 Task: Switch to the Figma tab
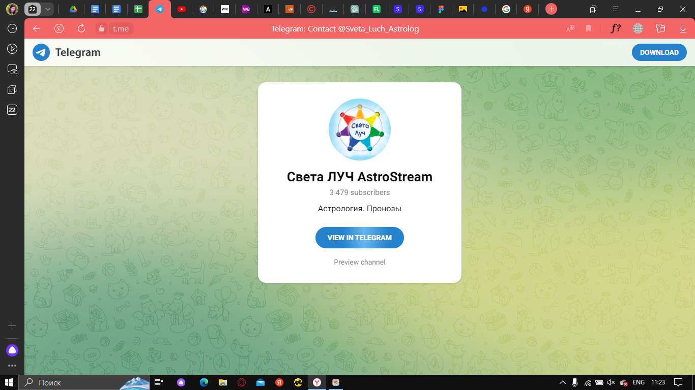(441, 9)
